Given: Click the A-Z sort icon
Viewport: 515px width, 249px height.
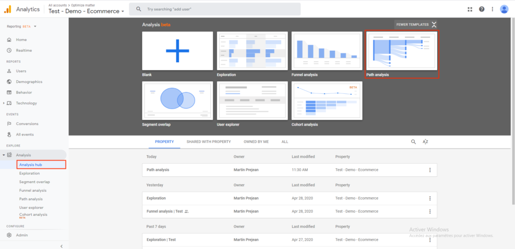Looking at the screenshot, I should 425,142.
